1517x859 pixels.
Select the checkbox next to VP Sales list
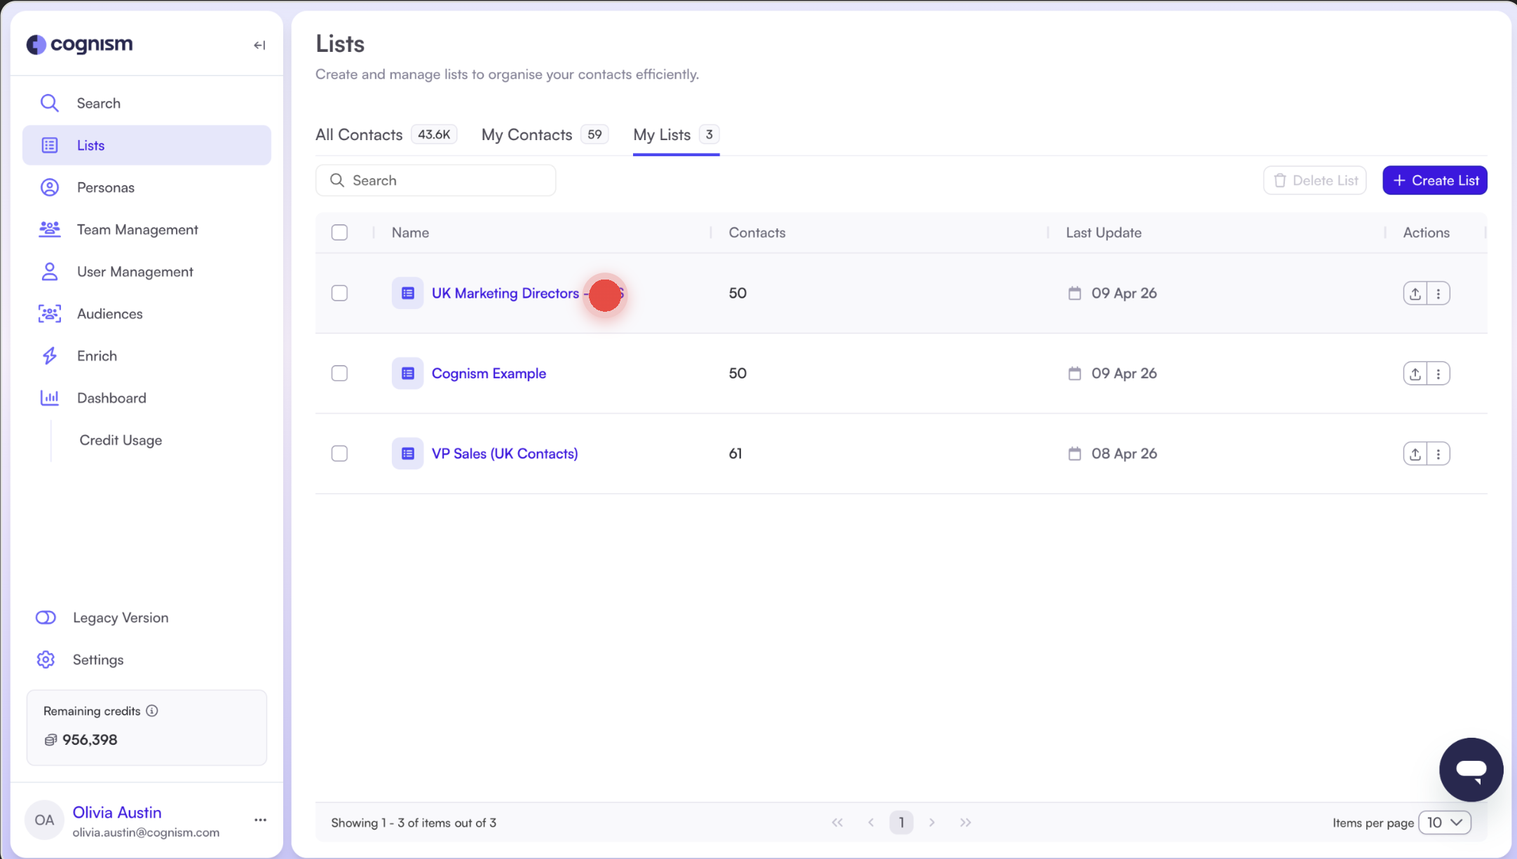click(x=339, y=453)
